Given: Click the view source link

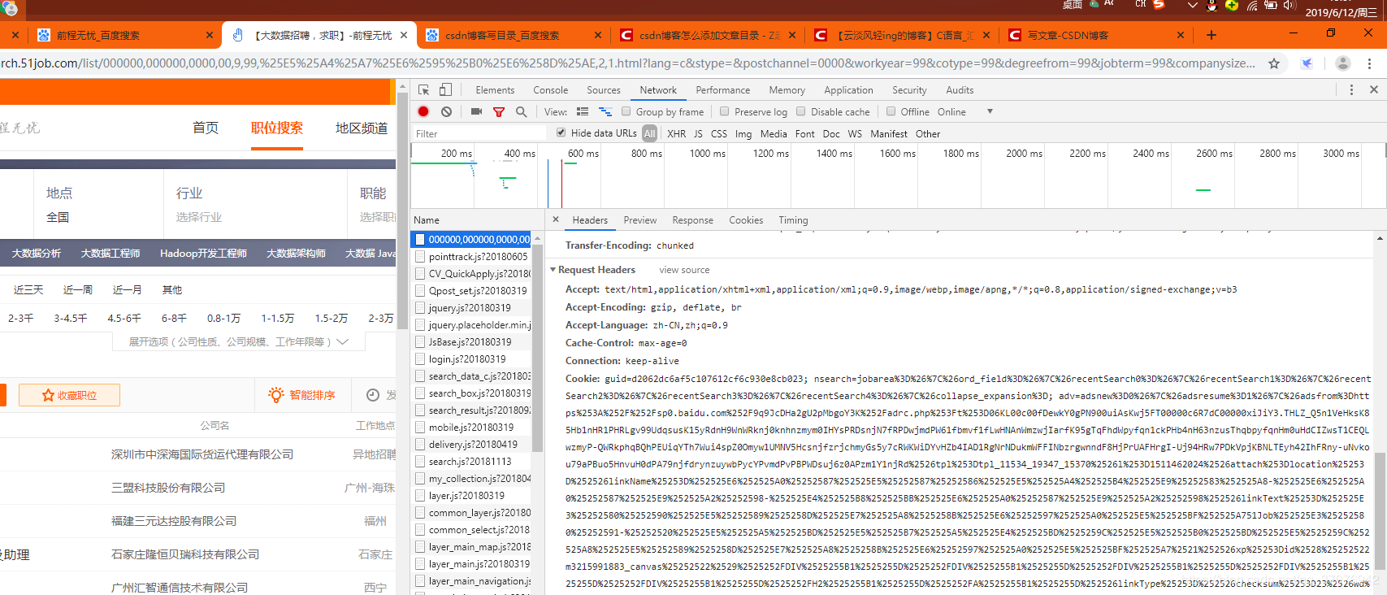Looking at the screenshot, I should pyautogui.click(x=684, y=270).
